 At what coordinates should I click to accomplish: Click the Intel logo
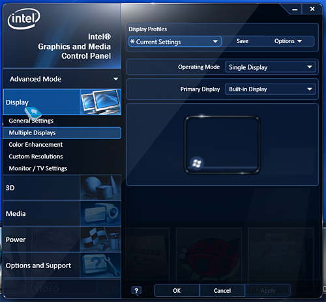tap(23, 19)
